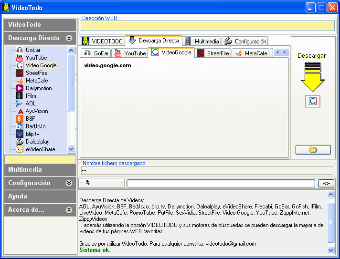Click the Multimedia tab film icon
This screenshot has width=340, height=259.
tap(188, 41)
